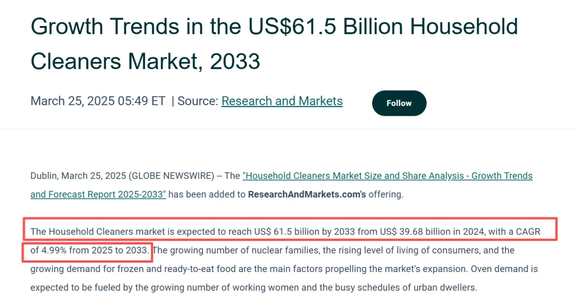The width and height of the screenshot is (574, 305).
Task: Click the '4.99%' CAGR figure
Action: 54,250
